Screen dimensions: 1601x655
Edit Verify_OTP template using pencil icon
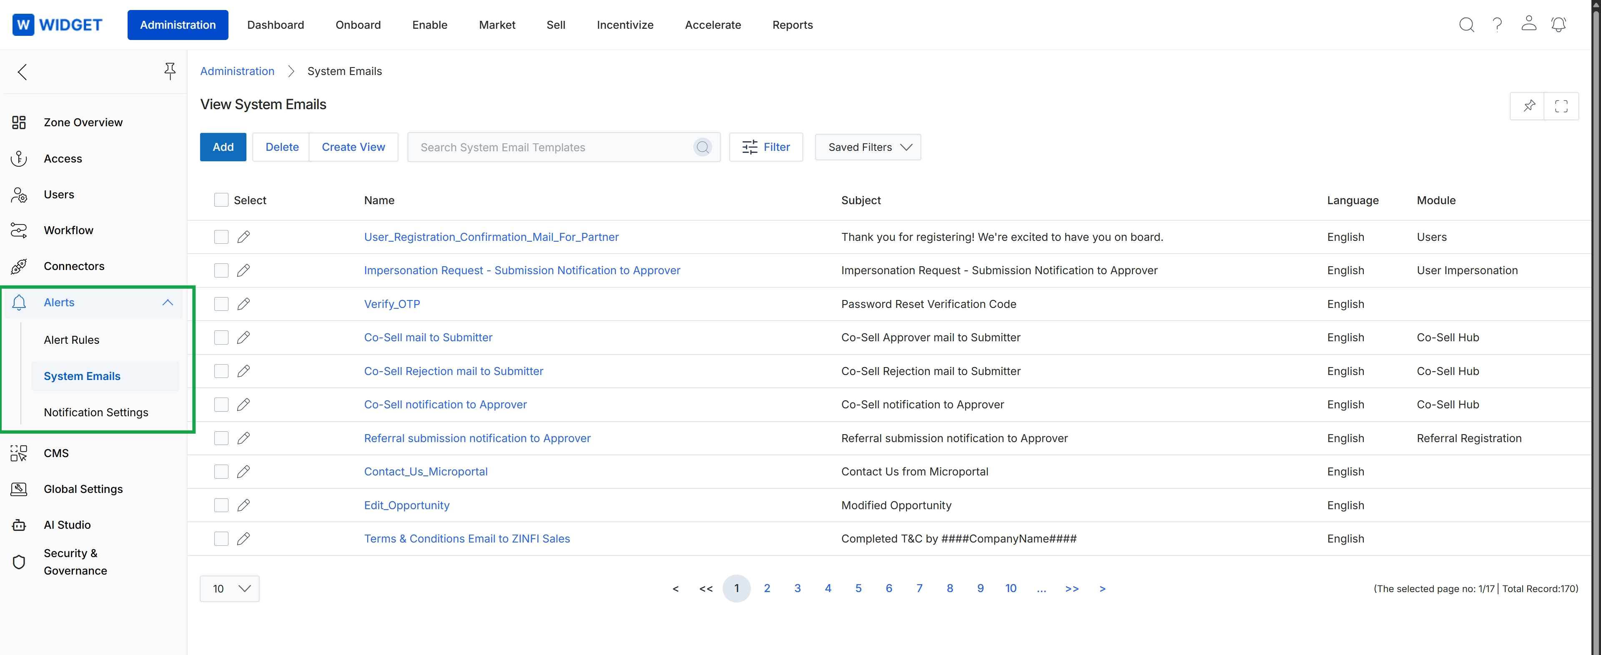pyautogui.click(x=243, y=304)
